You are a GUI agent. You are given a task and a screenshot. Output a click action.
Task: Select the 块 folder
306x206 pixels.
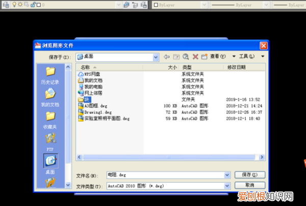pos(87,100)
